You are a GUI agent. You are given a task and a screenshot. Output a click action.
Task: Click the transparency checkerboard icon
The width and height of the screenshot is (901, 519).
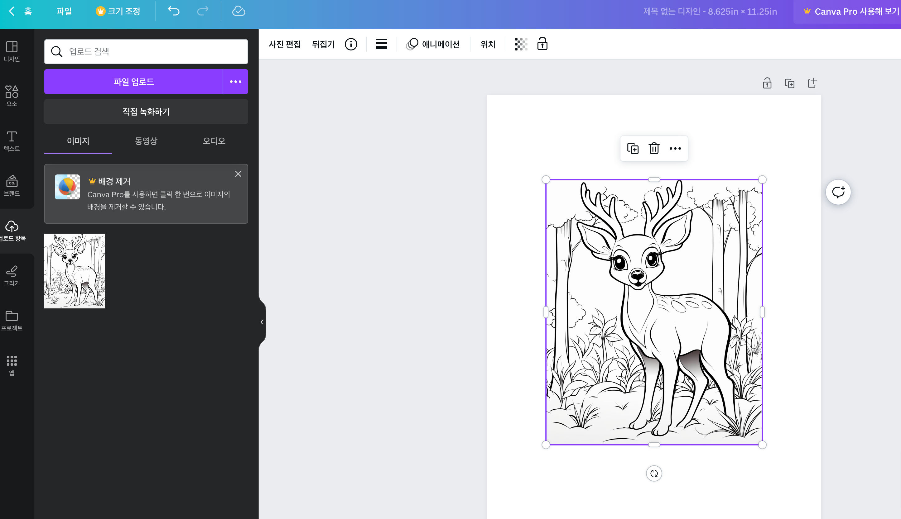coord(521,44)
